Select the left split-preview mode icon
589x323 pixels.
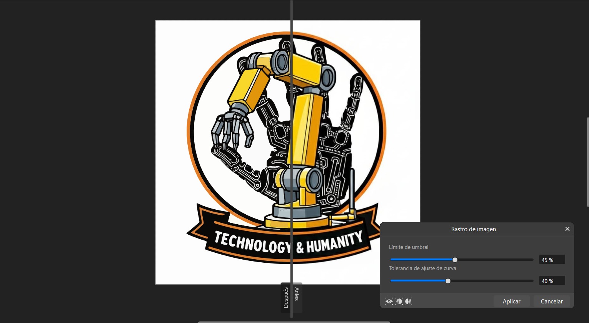click(x=399, y=301)
